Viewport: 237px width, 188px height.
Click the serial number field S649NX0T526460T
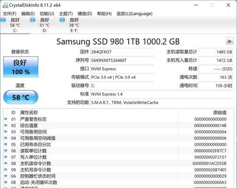click(122, 60)
